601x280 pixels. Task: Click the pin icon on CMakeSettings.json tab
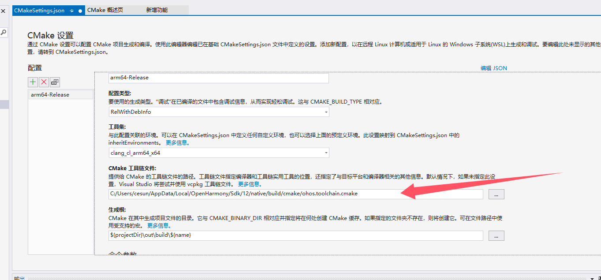(71, 11)
